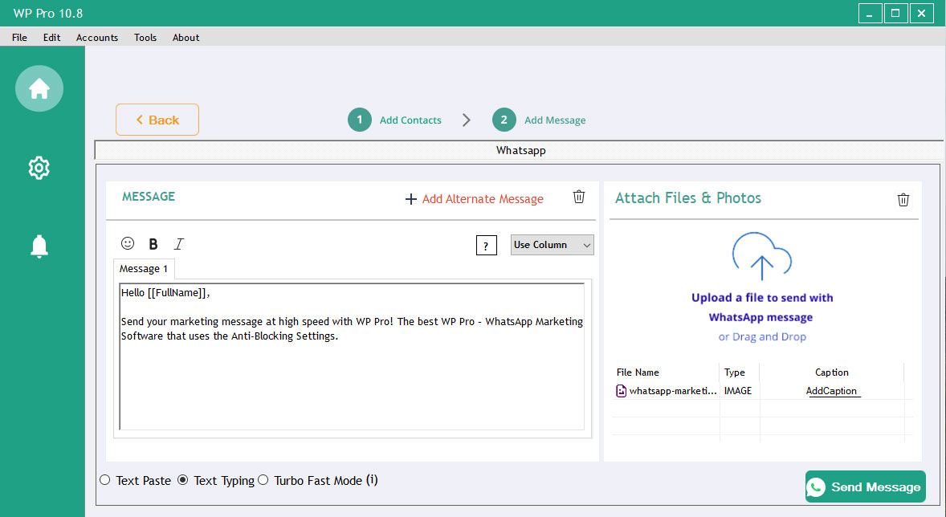The height and width of the screenshot is (517, 946).
Task: Open the File menu
Action: click(19, 38)
